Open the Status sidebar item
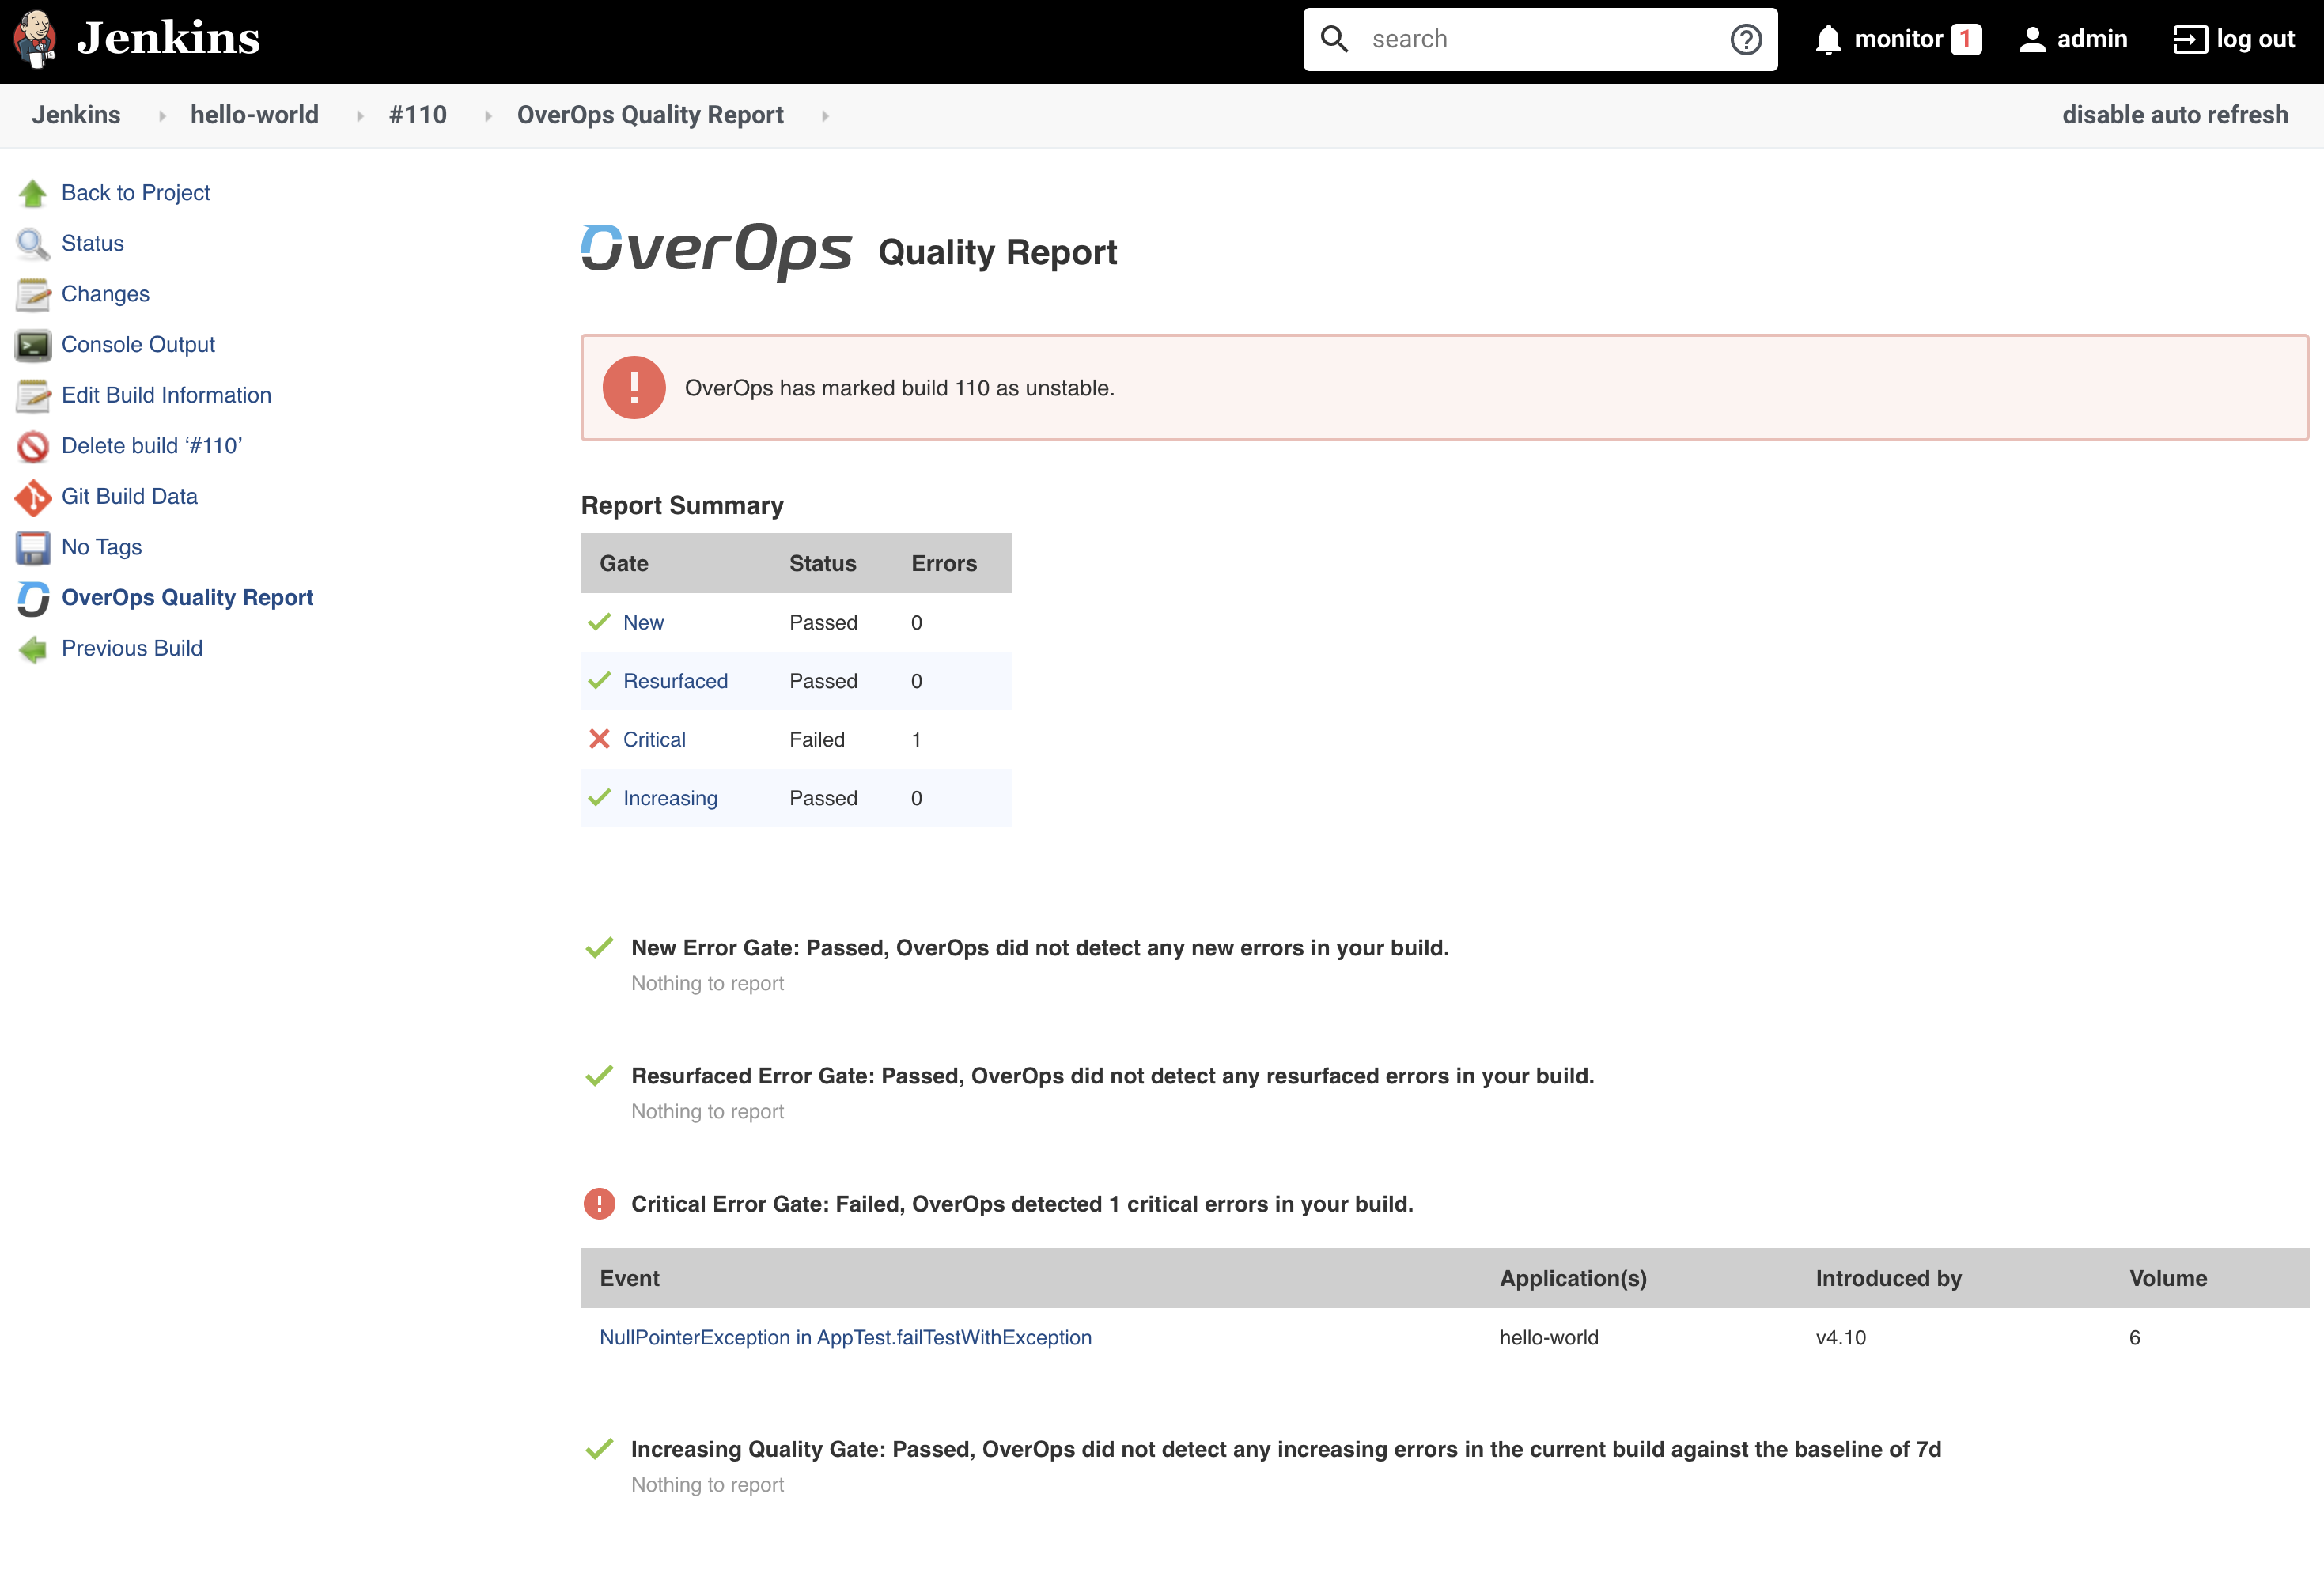The width and height of the screenshot is (2324, 1577). pyautogui.click(x=92, y=243)
